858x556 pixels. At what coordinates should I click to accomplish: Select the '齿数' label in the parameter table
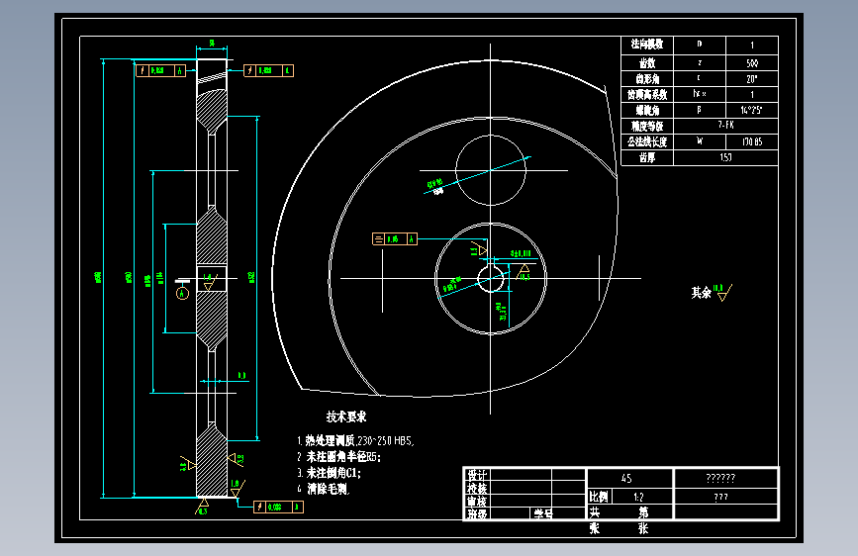pyautogui.click(x=647, y=62)
